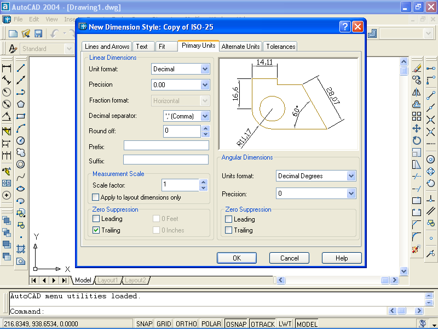Screen dimensions: 438x329
Task: Open the View menu
Action: pos(51,19)
